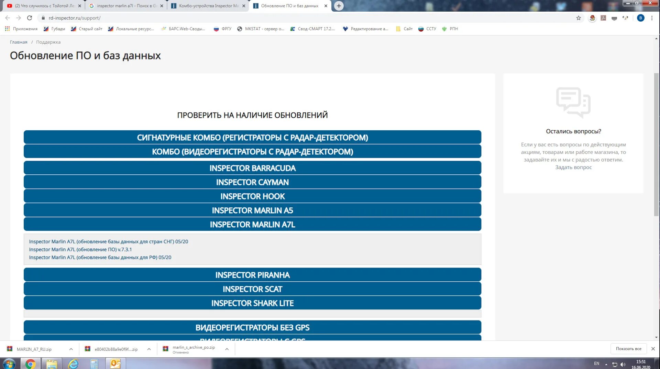Click EN language indicator

click(x=596, y=363)
